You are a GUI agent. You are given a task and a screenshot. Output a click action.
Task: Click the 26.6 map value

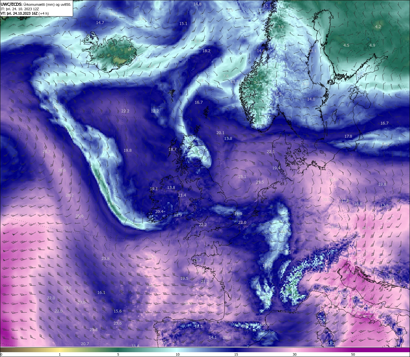(62, 170)
